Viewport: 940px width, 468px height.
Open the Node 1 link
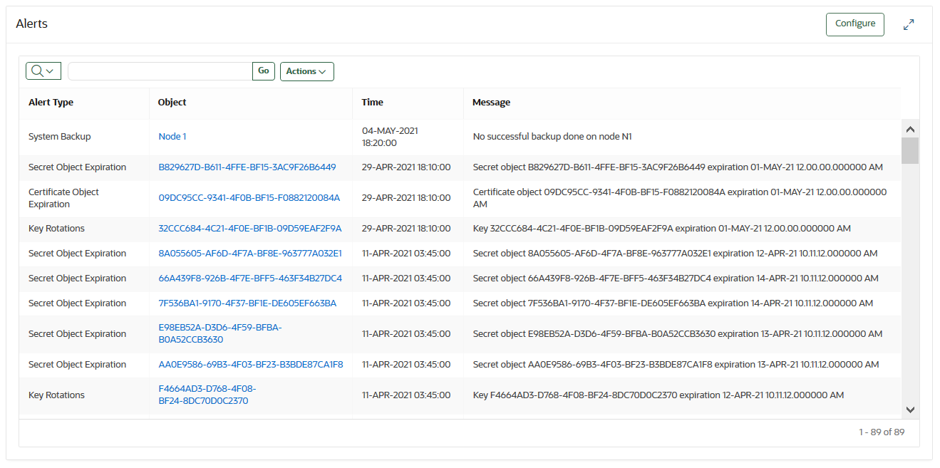tap(172, 135)
